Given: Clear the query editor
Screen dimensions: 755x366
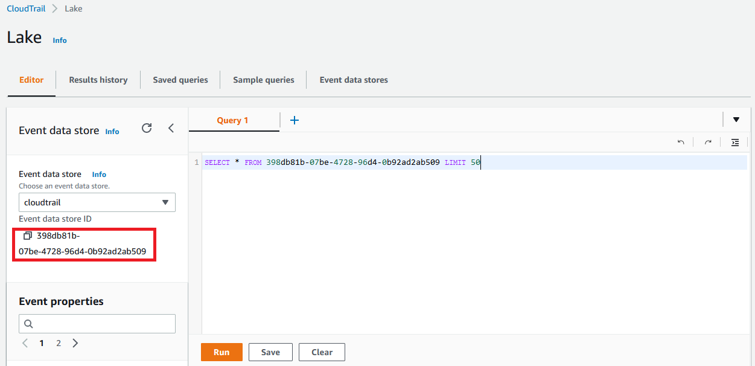Looking at the screenshot, I should click(x=322, y=352).
